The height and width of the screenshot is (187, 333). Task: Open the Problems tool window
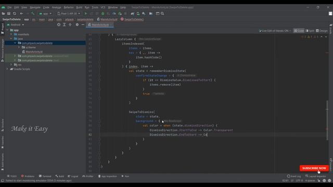28,176
